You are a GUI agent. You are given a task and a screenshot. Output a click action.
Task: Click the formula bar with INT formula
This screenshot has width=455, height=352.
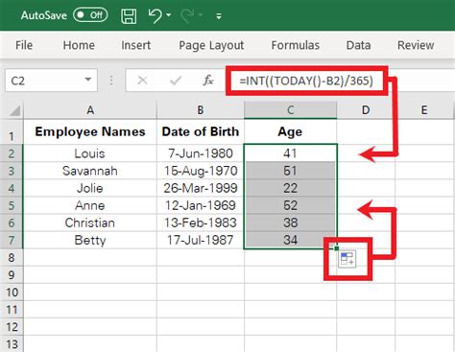pos(306,81)
